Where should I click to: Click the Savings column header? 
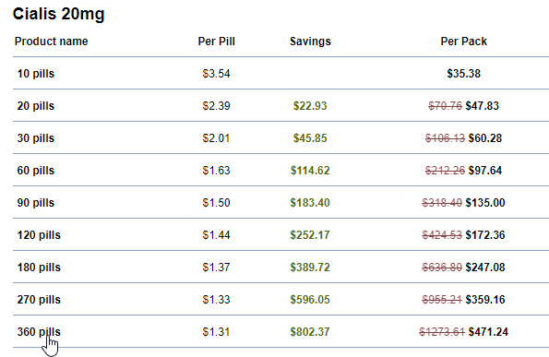point(310,42)
